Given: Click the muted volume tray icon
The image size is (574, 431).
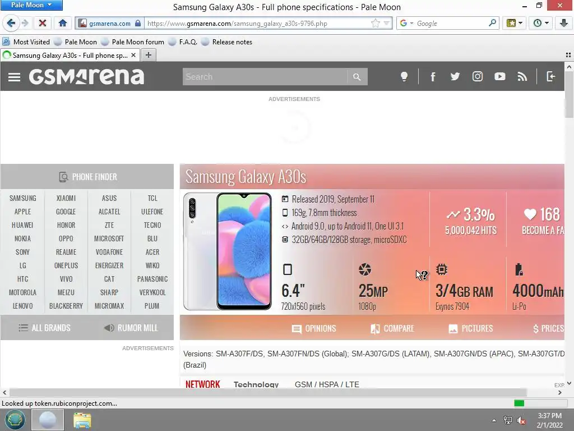Looking at the screenshot, I should pos(521,420).
